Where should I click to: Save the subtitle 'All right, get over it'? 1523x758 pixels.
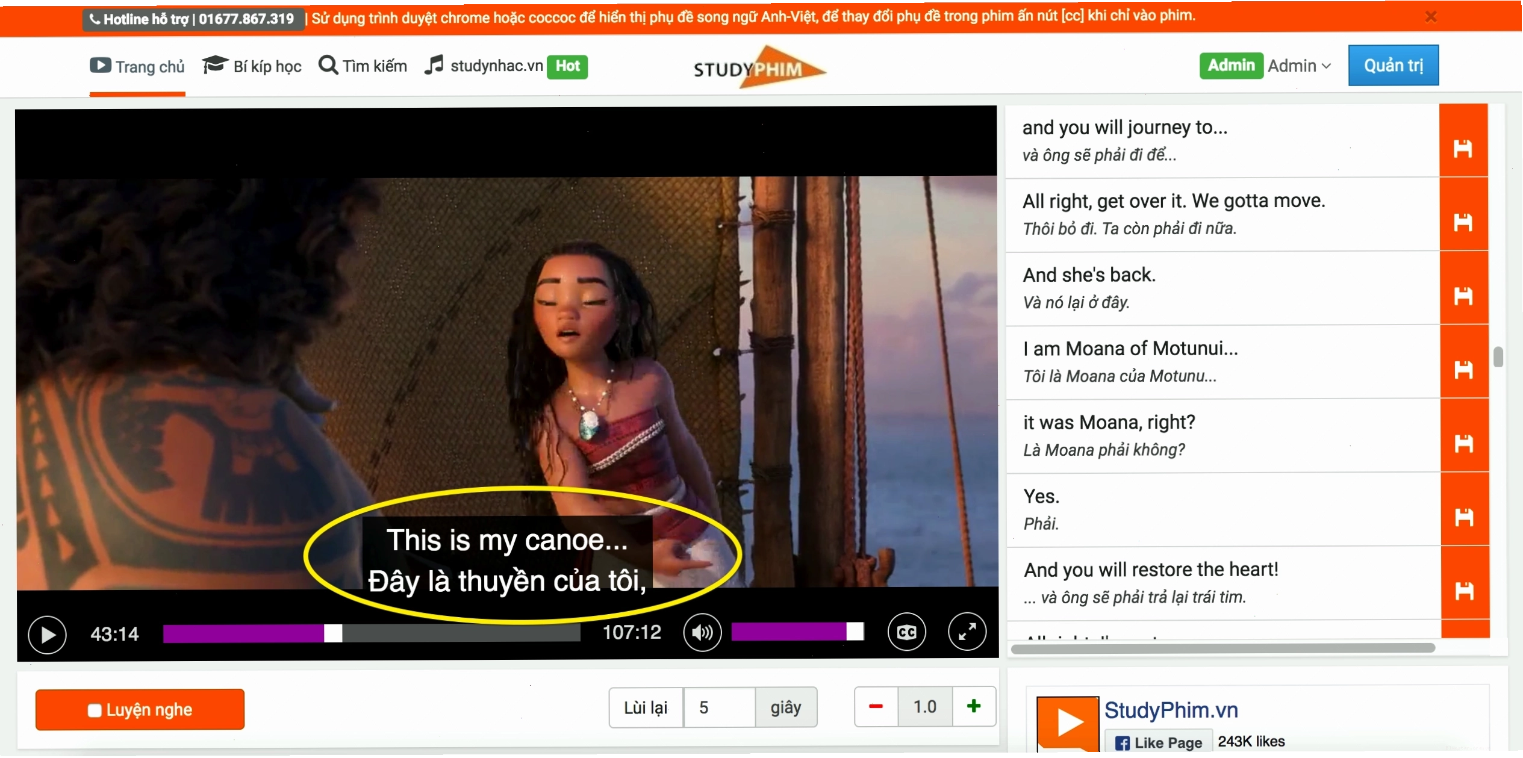point(1463,222)
